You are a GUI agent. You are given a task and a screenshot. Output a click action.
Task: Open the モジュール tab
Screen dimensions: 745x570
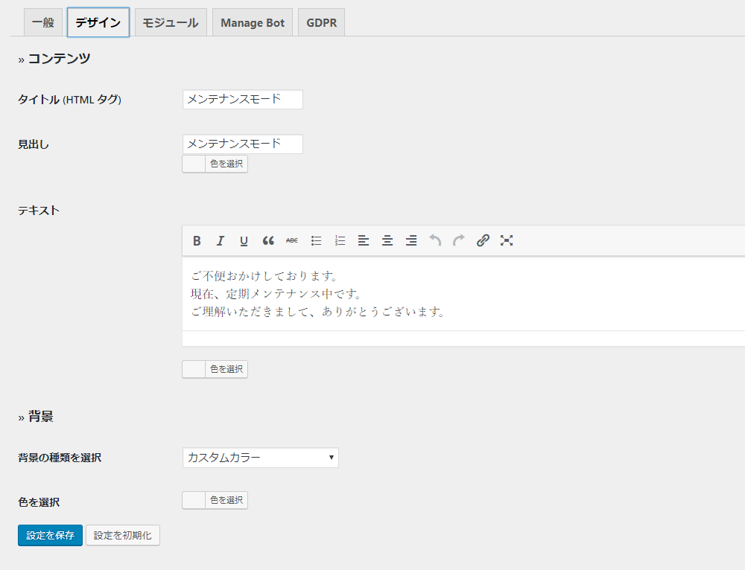coord(170,22)
